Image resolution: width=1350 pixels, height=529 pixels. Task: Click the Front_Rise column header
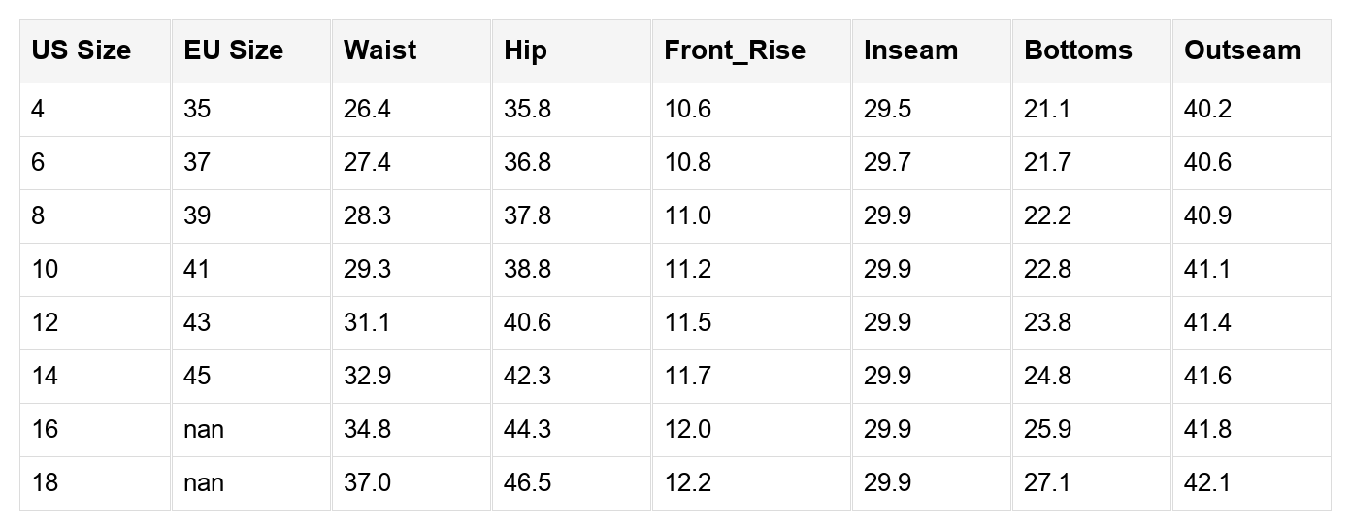coord(735,50)
